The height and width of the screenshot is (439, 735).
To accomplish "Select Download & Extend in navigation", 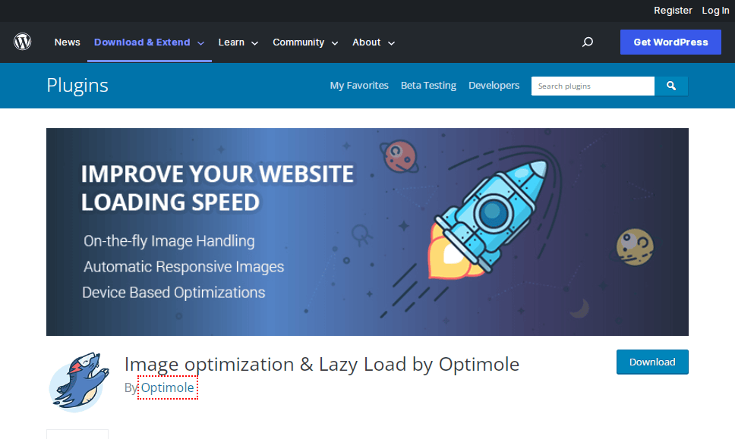I will (x=142, y=42).
